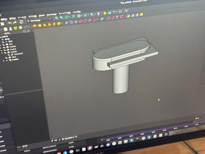Click the What's This help cursor icon
Viewport: 205px width, 154px height.
pos(127,11)
